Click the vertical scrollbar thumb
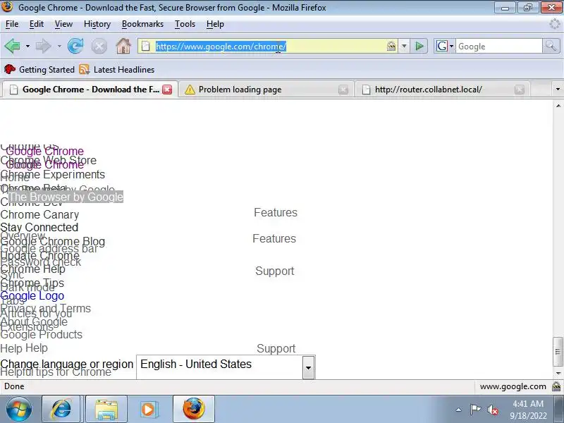The width and height of the screenshot is (564, 423). 558,351
